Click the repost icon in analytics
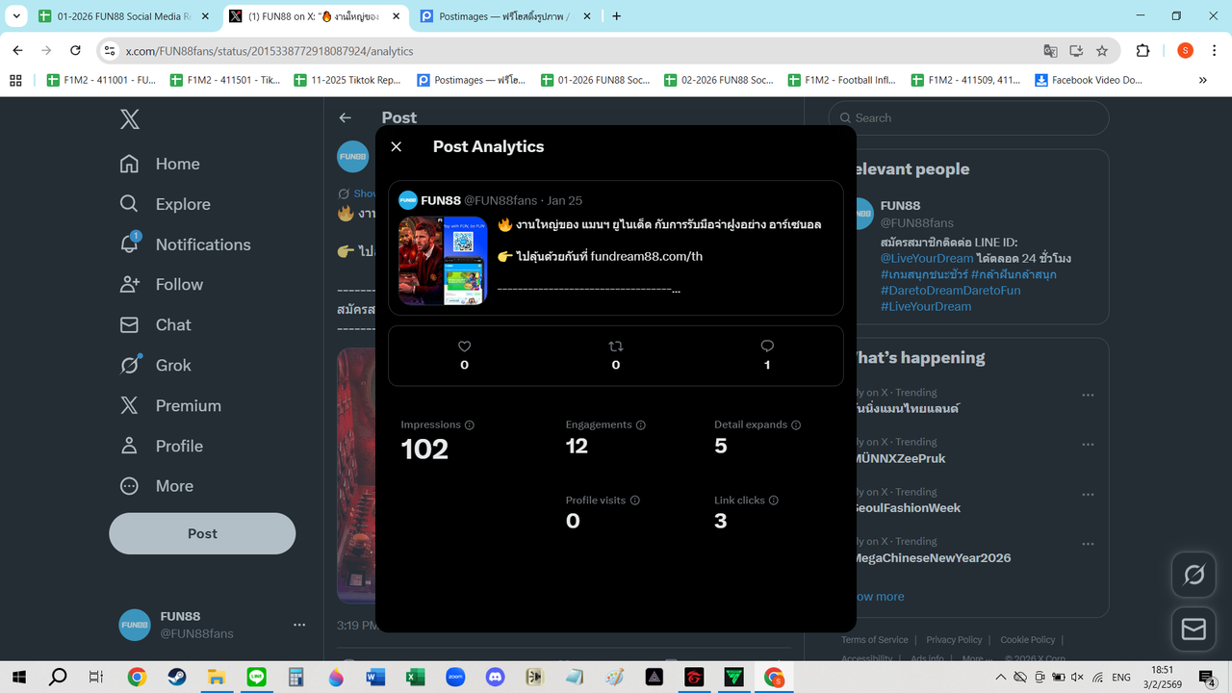This screenshot has height=693, width=1232. pos(616,346)
